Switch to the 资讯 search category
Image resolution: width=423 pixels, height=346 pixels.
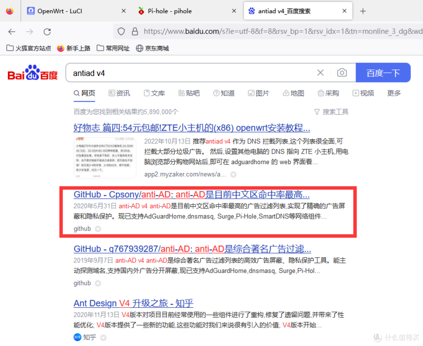tap(119, 93)
